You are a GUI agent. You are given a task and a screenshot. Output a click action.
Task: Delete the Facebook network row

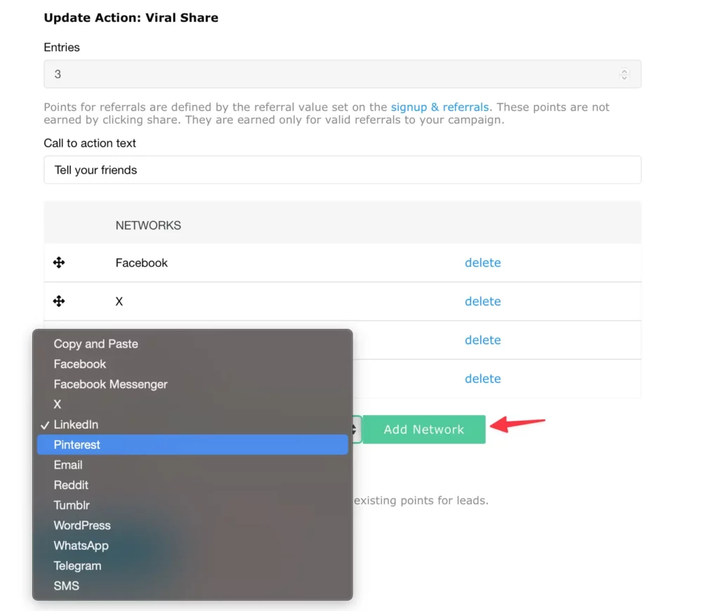point(482,262)
